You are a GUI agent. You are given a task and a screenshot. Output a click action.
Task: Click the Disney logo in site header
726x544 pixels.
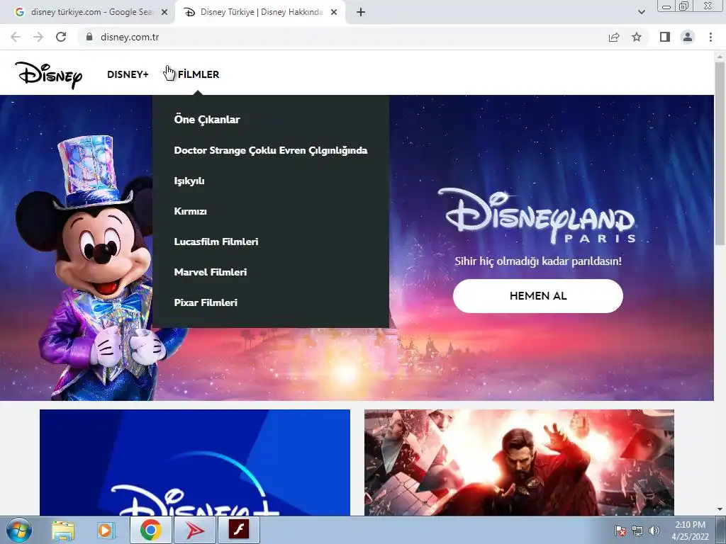pyautogui.click(x=49, y=74)
